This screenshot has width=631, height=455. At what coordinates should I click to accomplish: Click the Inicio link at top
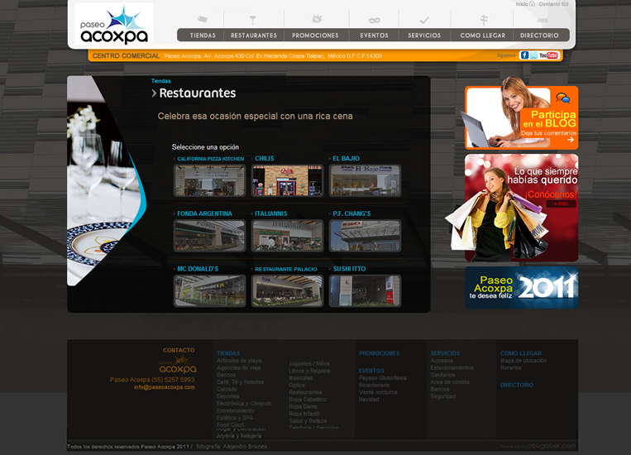point(522,4)
